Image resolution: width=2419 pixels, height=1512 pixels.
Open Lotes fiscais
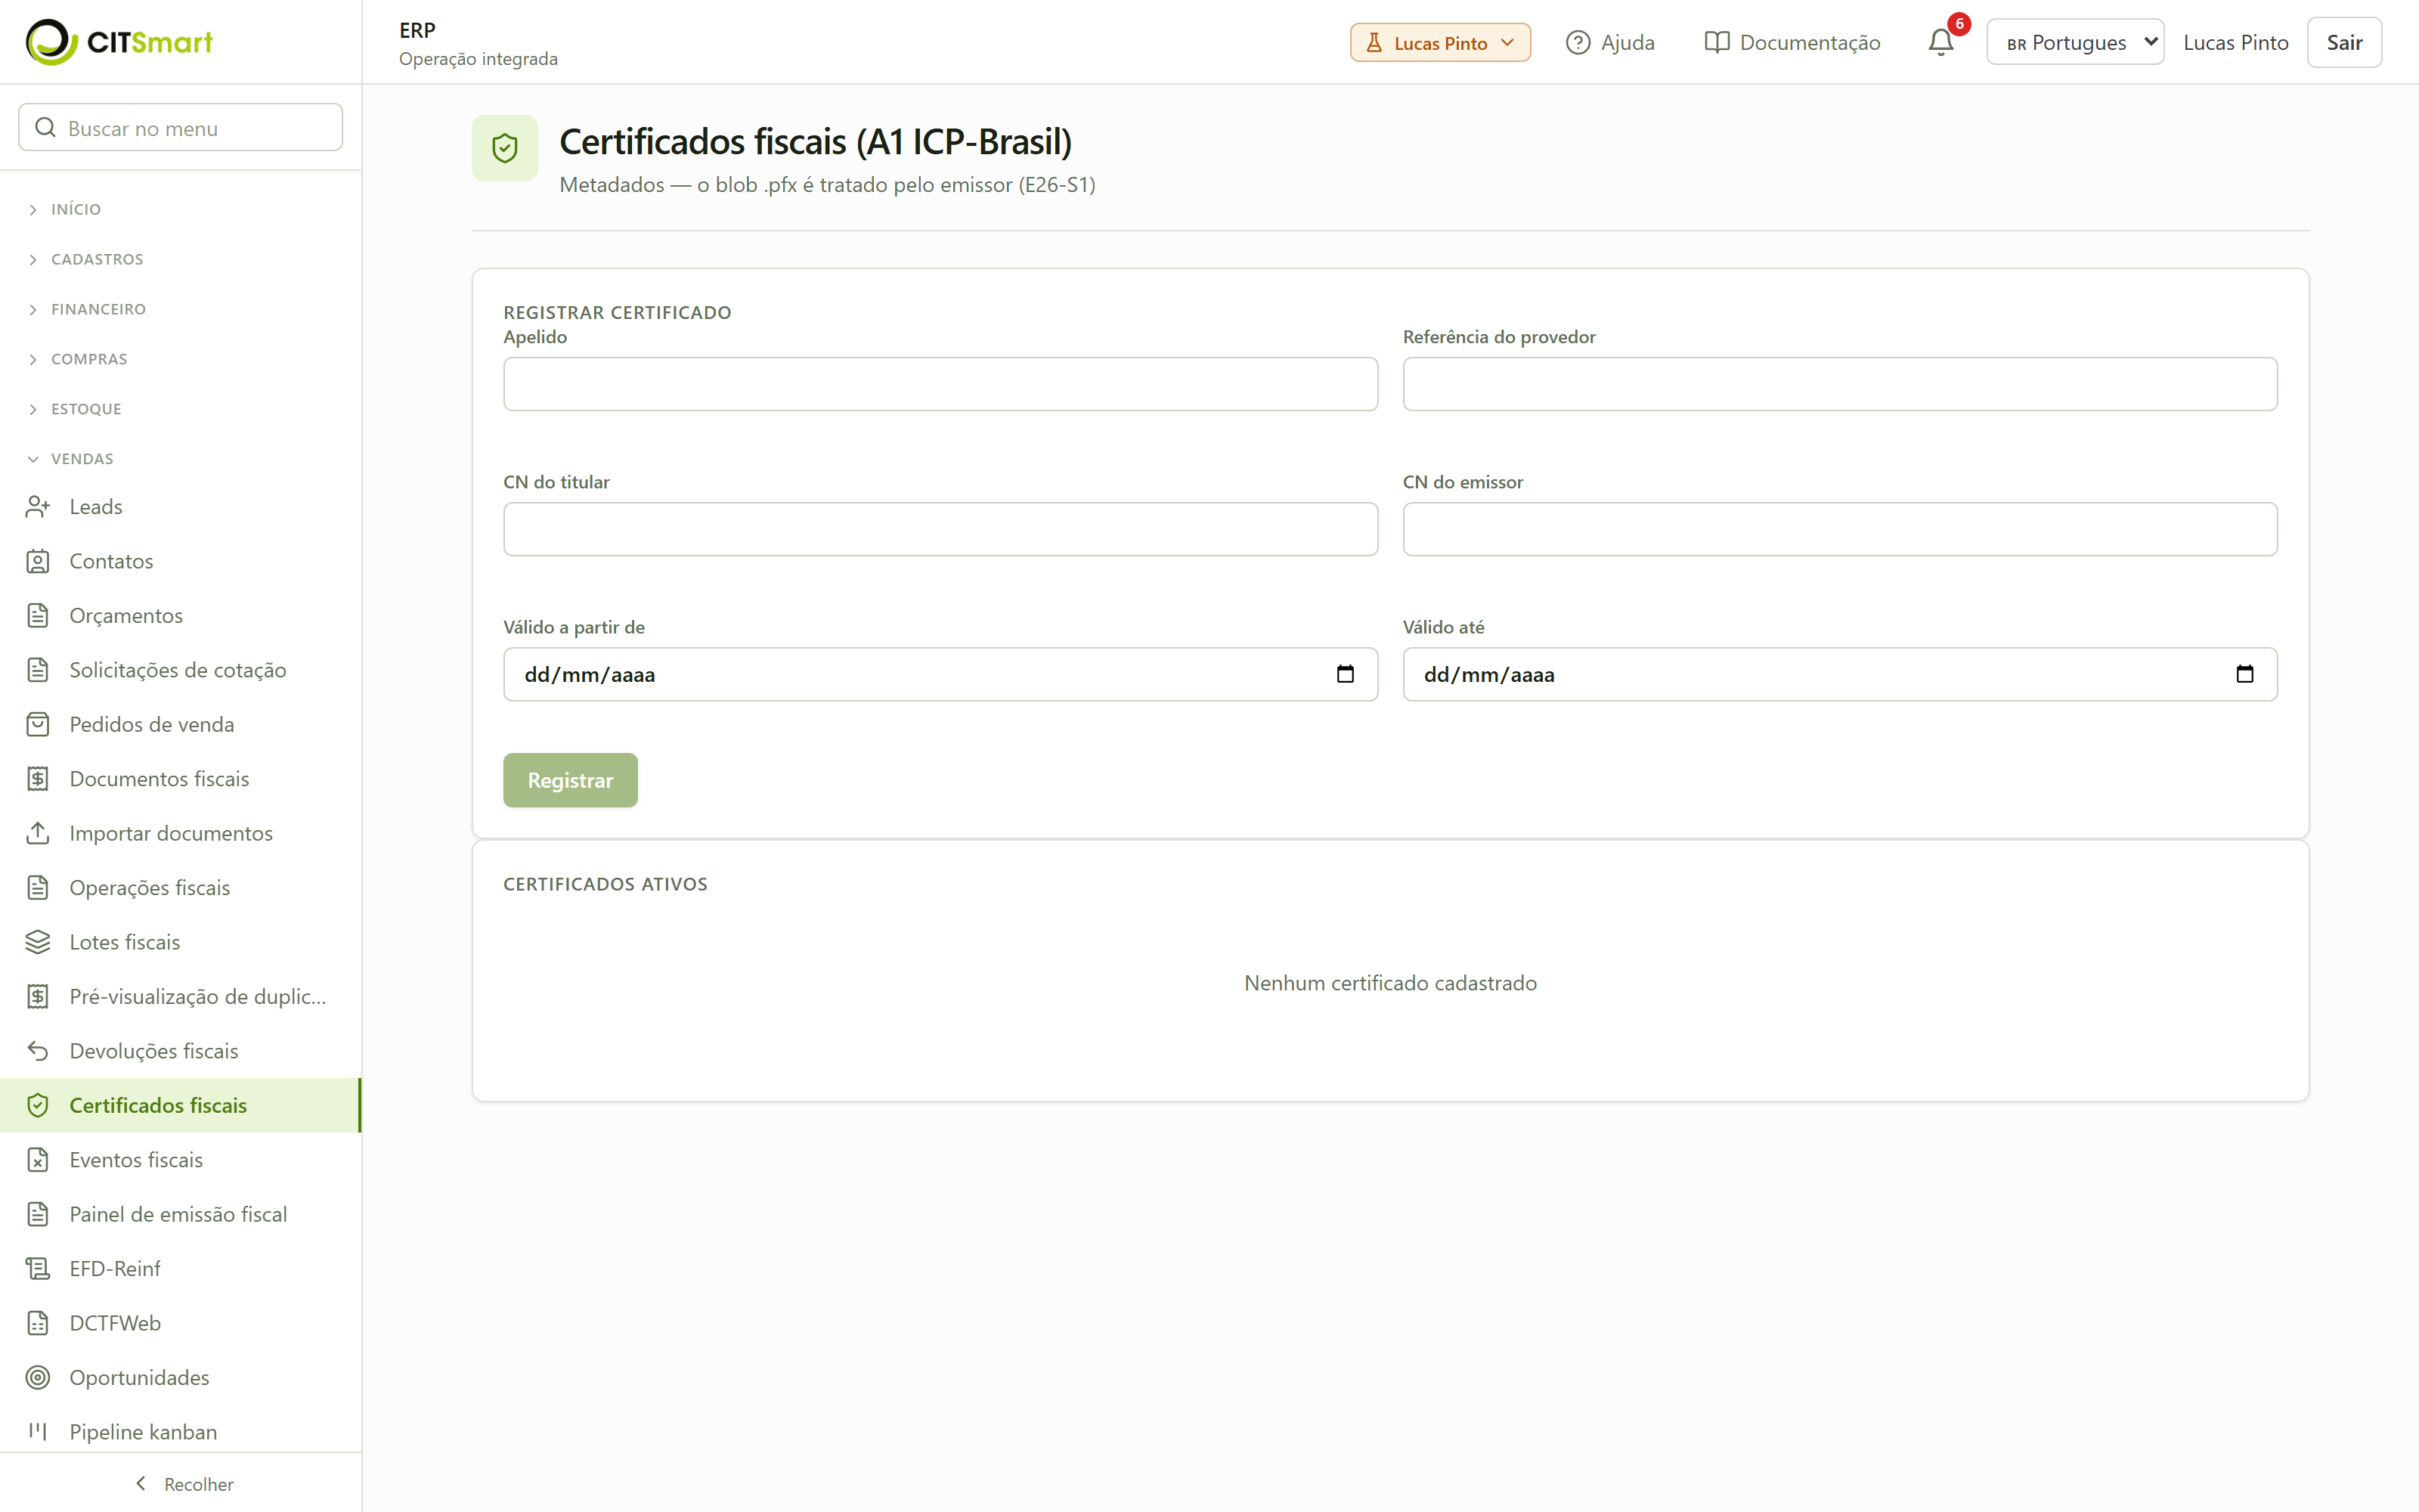[x=180, y=942]
